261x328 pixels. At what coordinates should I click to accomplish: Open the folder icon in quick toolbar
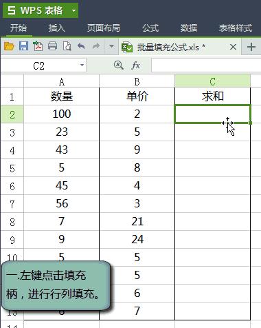click(x=9, y=46)
